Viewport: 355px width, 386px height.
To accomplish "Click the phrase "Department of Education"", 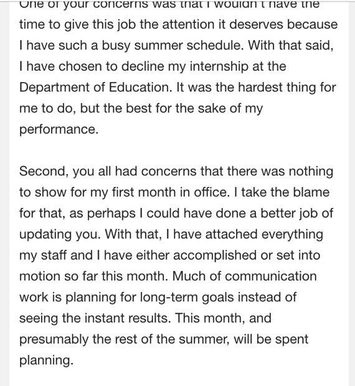I will [95, 88].
